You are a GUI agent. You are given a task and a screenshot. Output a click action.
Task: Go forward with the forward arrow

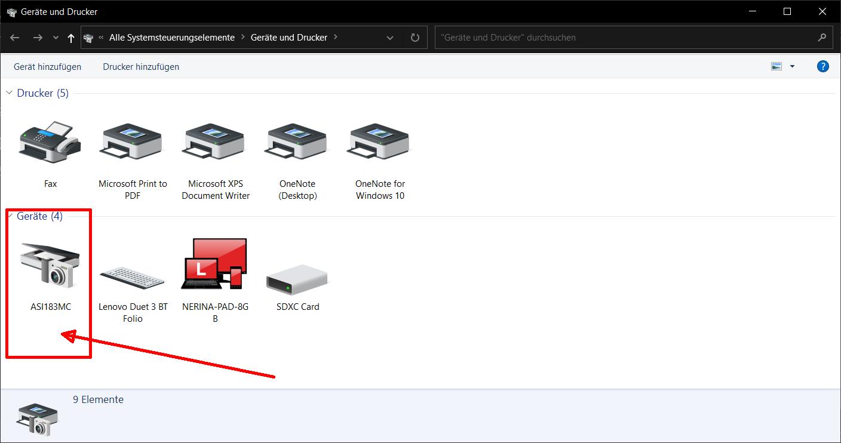tap(38, 38)
